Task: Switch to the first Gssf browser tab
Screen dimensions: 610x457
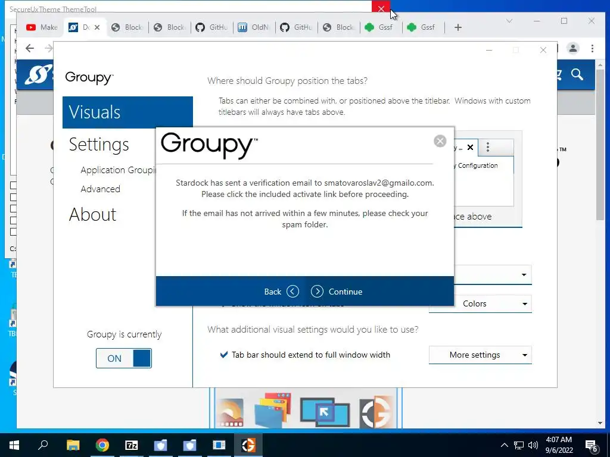Action: click(x=380, y=27)
